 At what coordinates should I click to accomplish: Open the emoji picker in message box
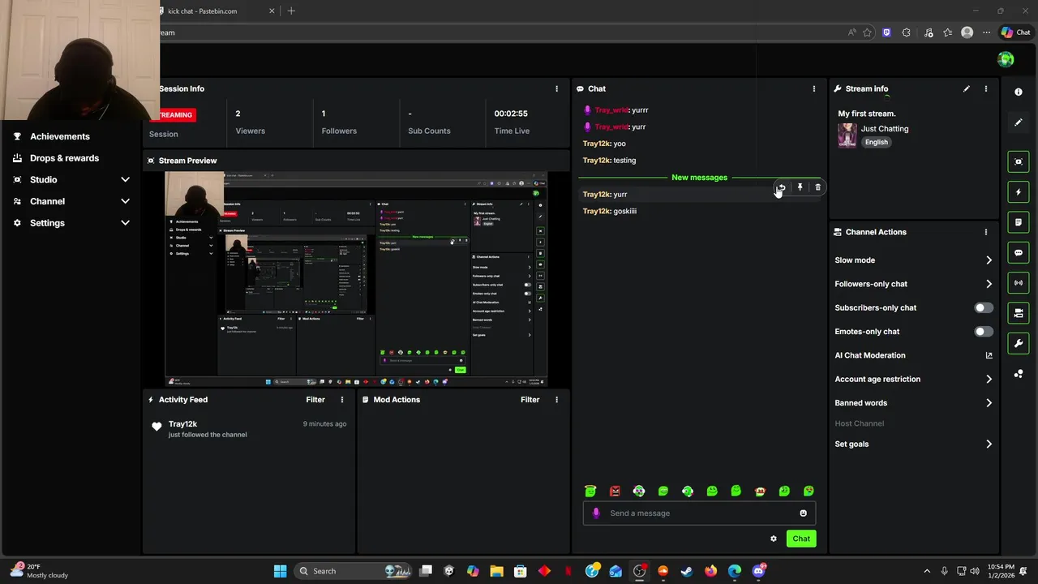[x=803, y=513]
